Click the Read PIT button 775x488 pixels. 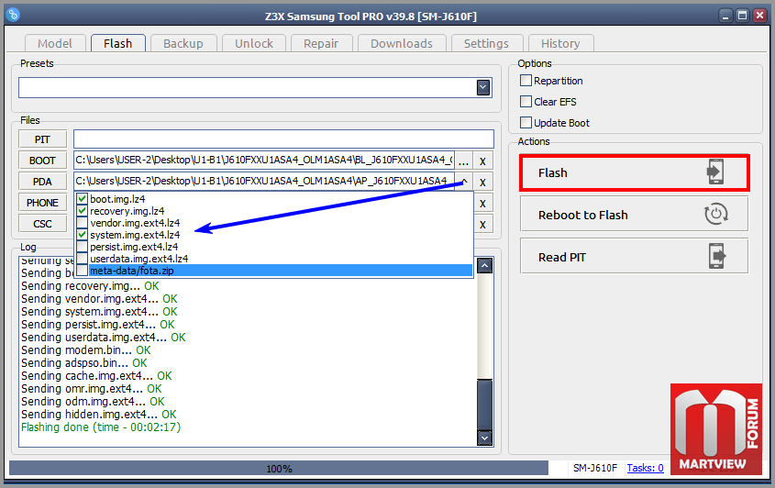pyautogui.click(x=635, y=256)
